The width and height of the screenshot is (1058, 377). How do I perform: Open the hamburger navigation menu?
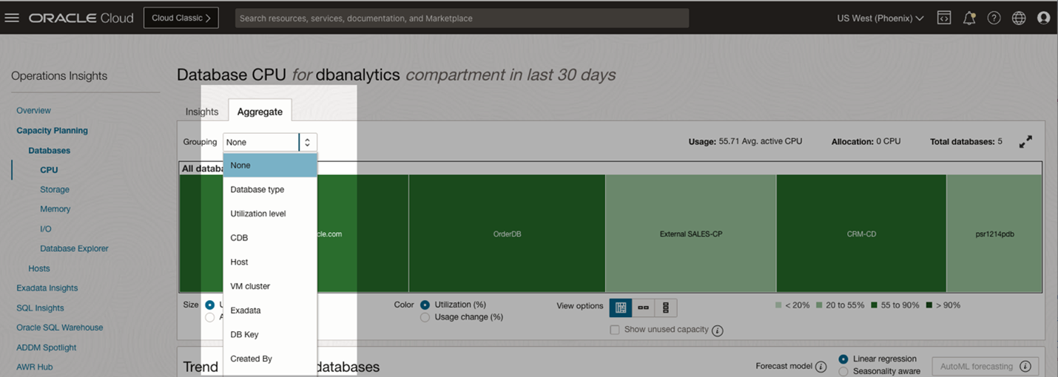tap(12, 18)
